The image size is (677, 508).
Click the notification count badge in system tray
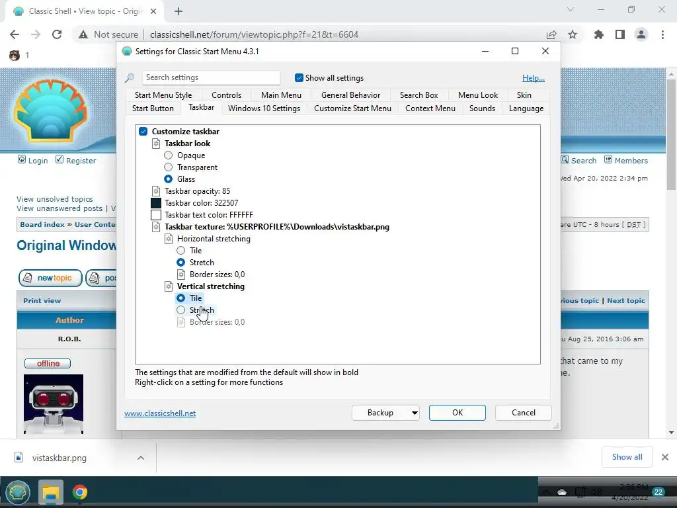(658, 492)
